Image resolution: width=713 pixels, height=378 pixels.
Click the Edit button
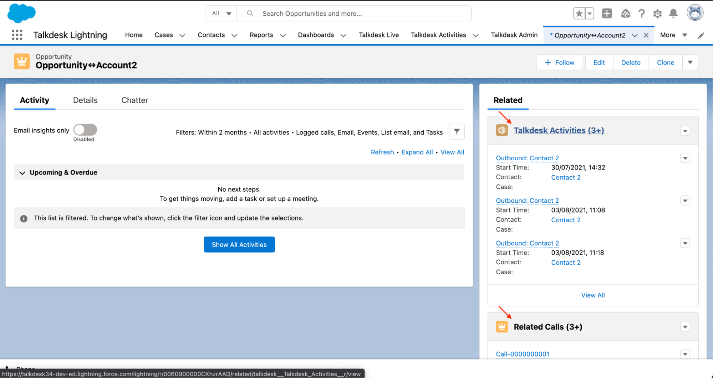click(599, 62)
